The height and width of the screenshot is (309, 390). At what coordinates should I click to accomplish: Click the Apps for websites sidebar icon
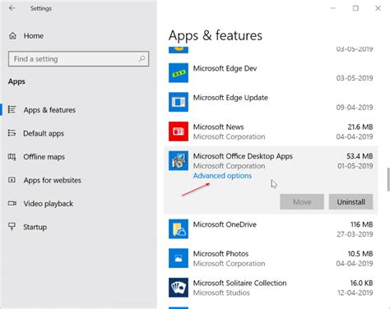[12, 180]
